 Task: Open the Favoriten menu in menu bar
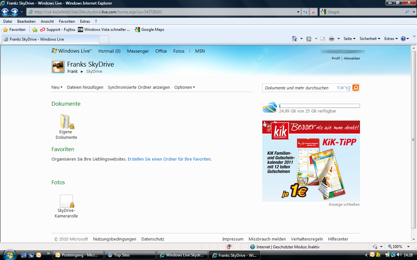[67, 21]
